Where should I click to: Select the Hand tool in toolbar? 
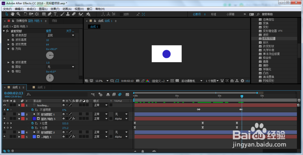pos(12,14)
